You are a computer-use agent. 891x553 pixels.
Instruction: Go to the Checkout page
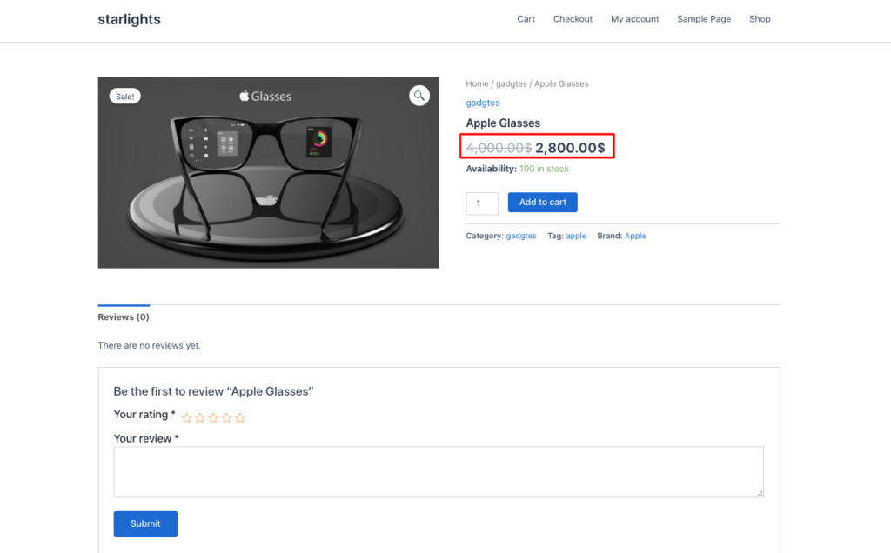pos(573,18)
